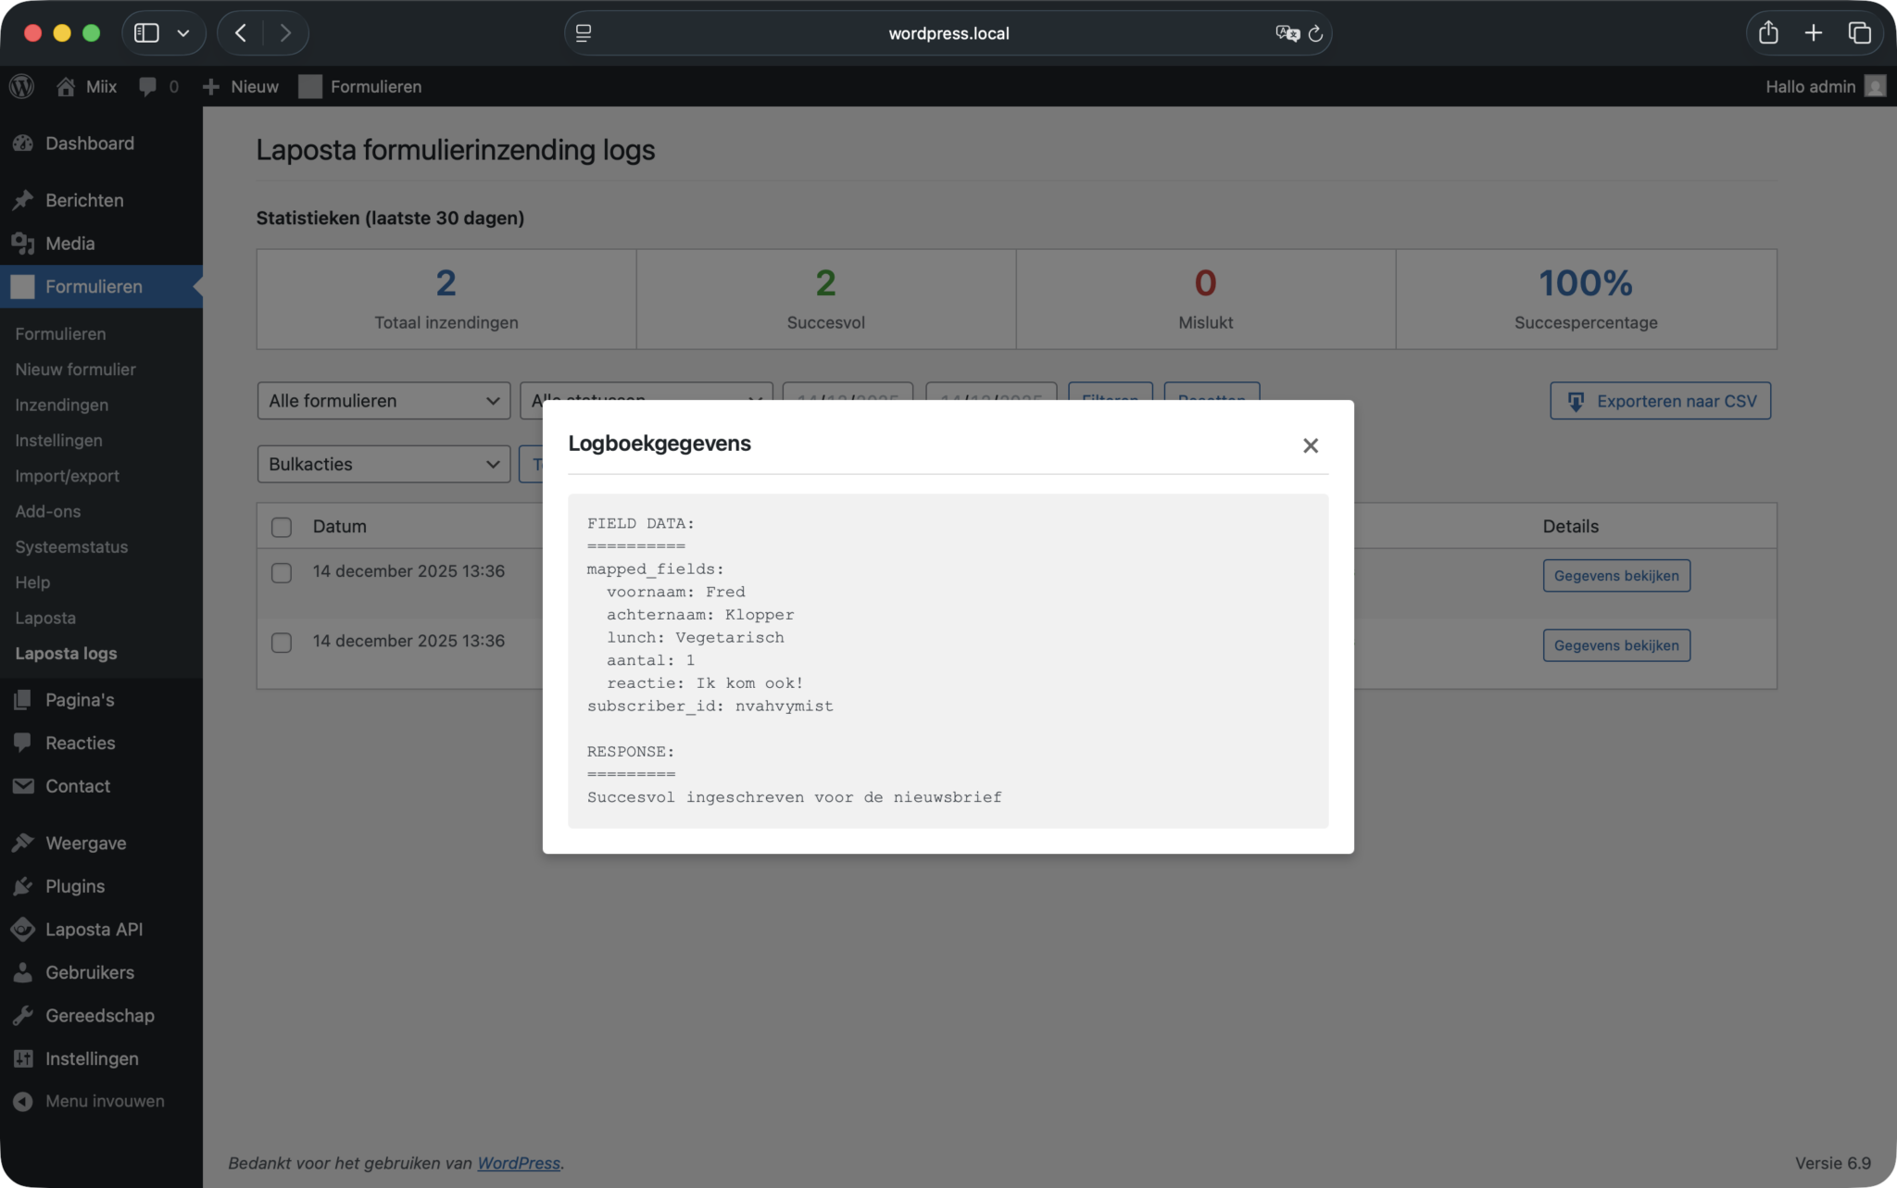Open Safari sidebar chevron dropdown
Viewport: 1897px width, 1188px height.
(x=183, y=33)
